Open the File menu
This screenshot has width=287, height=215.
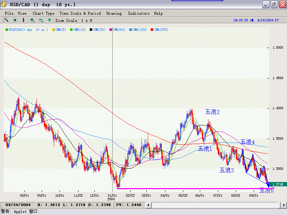tap(9, 13)
